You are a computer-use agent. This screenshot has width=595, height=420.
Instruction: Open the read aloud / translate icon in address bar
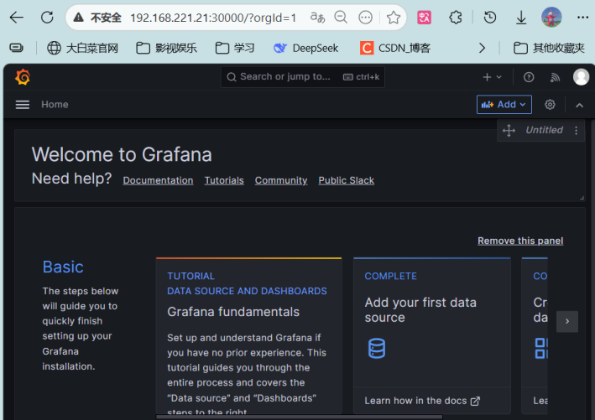point(317,18)
